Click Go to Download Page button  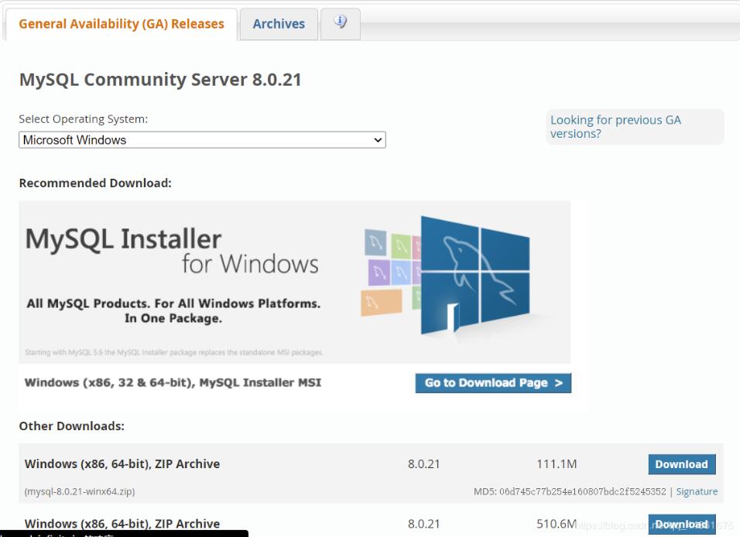(x=493, y=383)
